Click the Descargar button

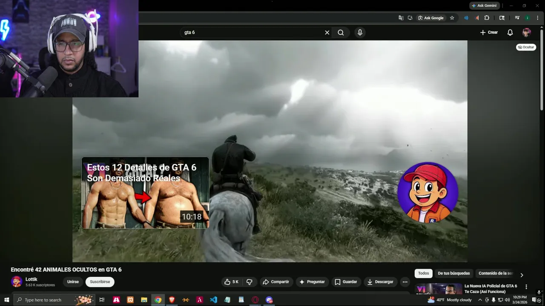tap(380, 282)
